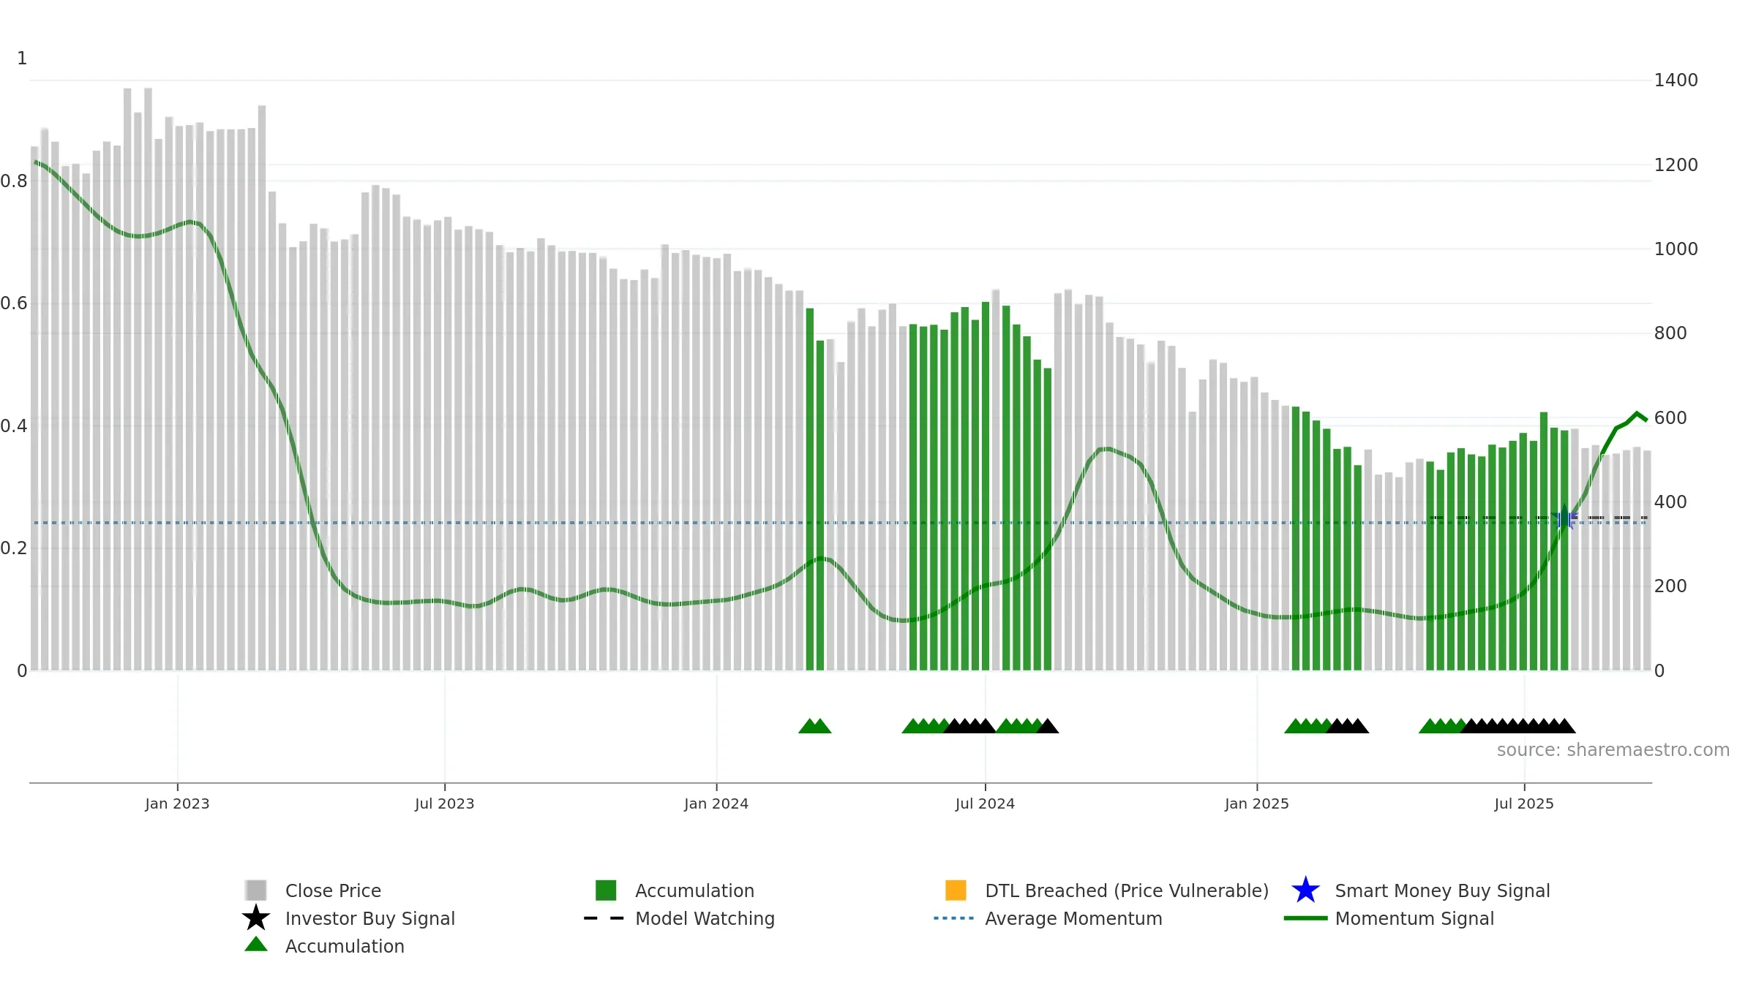The height and width of the screenshot is (987, 1756).
Task: Click the Jul 2023 axis label
Action: click(x=445, y=803)
